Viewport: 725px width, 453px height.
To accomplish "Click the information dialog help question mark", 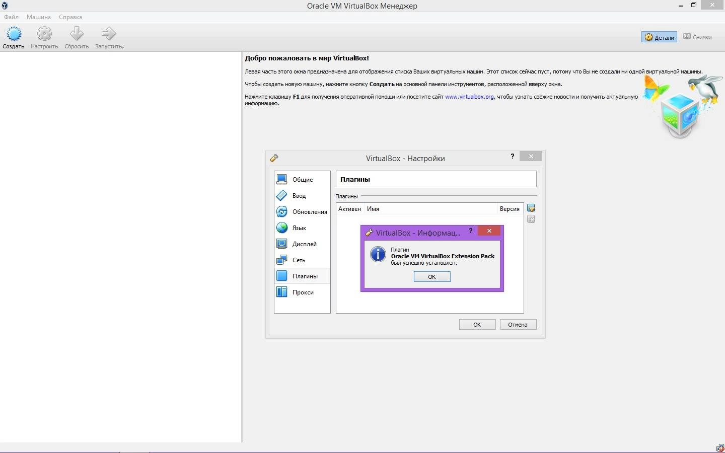I will [471, 231].
